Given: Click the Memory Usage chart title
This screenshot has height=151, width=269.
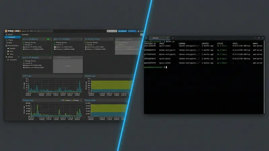Looking at the screenshot, I should tap(90, 76).
